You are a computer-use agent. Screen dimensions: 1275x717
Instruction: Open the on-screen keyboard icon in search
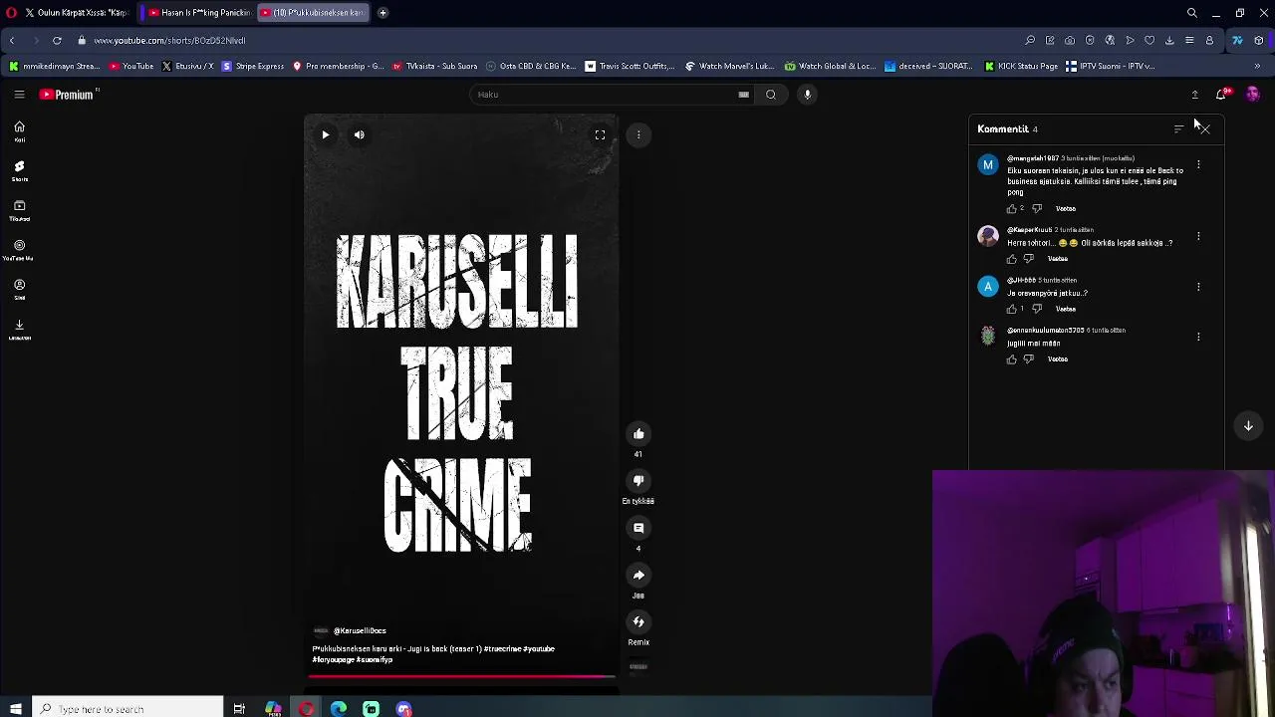[x=744, y=95]
